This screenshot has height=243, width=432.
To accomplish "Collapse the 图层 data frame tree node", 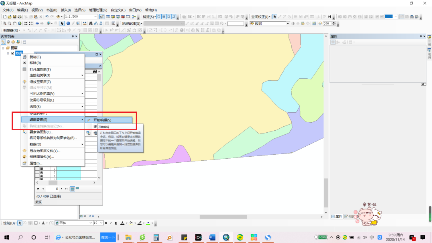I will (3, 48).
